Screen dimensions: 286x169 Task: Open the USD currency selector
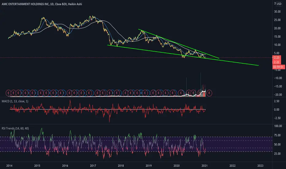tap(279, 4)
